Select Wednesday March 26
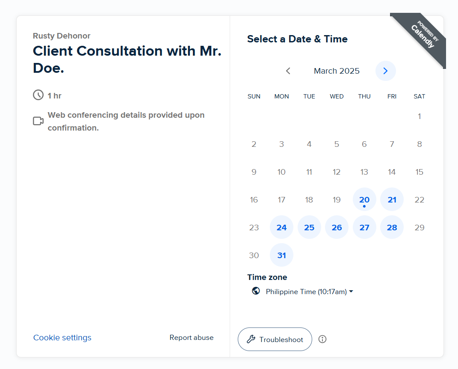 pyautogui.click(x=337, y=227)
